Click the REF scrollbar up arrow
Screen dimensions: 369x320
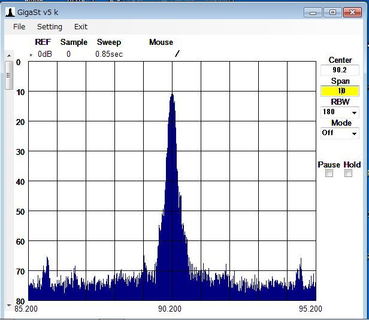pyautogui.click(x=9, y=56)
